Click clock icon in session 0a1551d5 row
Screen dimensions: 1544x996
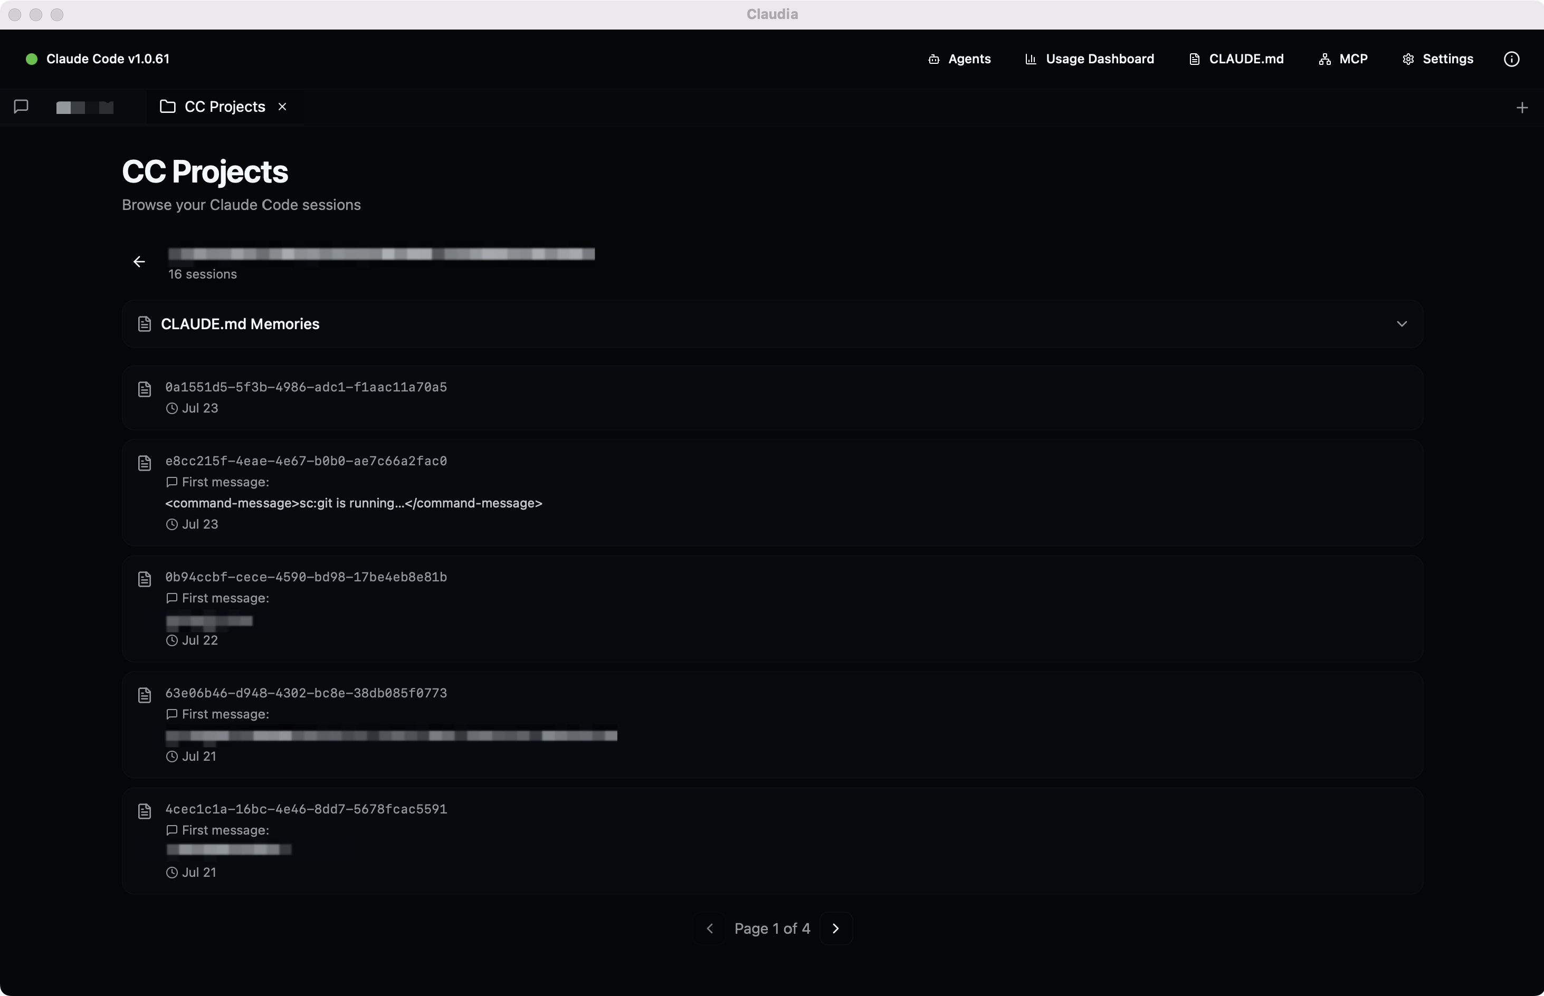click(171, 408)
